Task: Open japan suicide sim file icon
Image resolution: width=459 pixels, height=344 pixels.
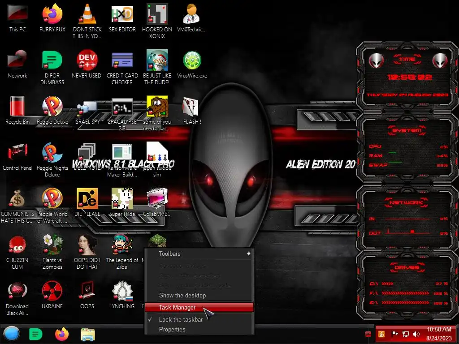Action: 157,152
